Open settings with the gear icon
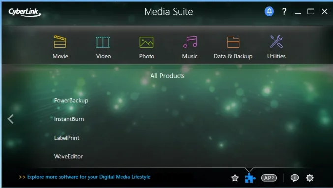Screen dimensions: 333x188 310,178
